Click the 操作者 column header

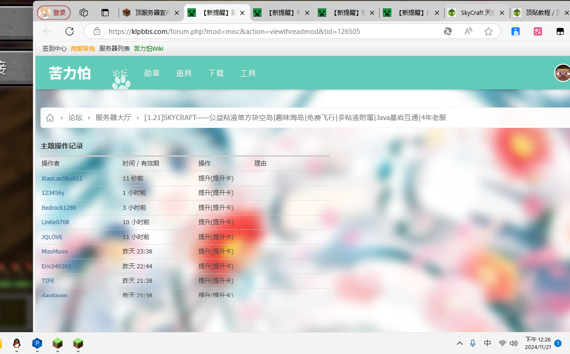[x=50, y=163]
